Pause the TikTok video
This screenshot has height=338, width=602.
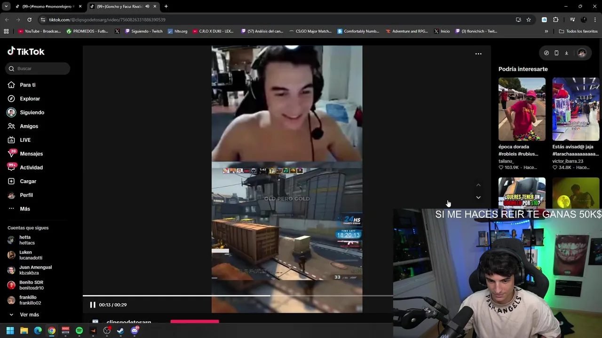93,305
